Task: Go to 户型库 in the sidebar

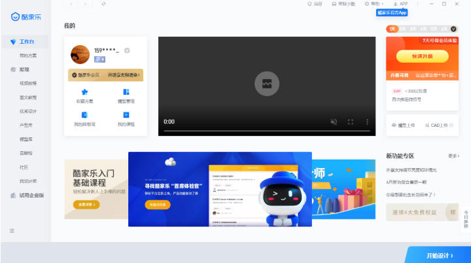Action: coord(26,126)
